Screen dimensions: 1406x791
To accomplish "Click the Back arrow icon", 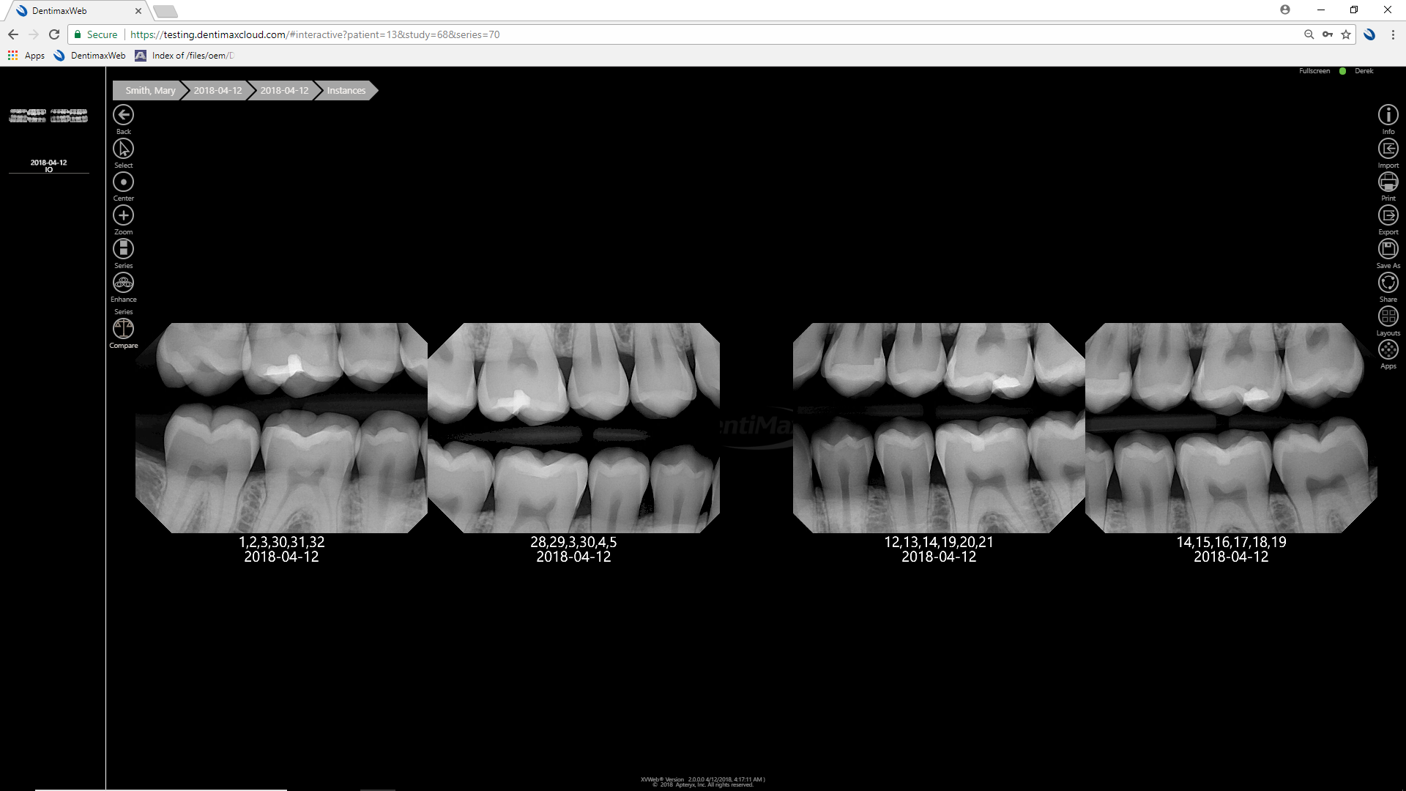I will tap(123, 115).
